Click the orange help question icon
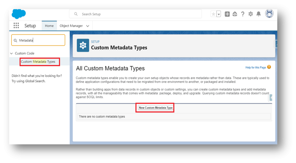 pyautogui.click(x=269, y=67)
